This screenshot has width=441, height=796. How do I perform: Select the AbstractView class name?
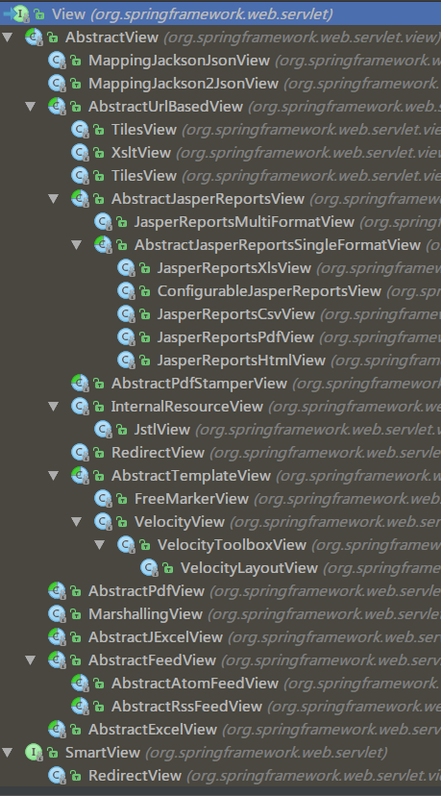pyautogui.click(x=112, y=37)
